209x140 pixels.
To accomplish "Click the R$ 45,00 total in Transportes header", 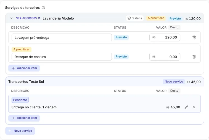I will point(194,82).
